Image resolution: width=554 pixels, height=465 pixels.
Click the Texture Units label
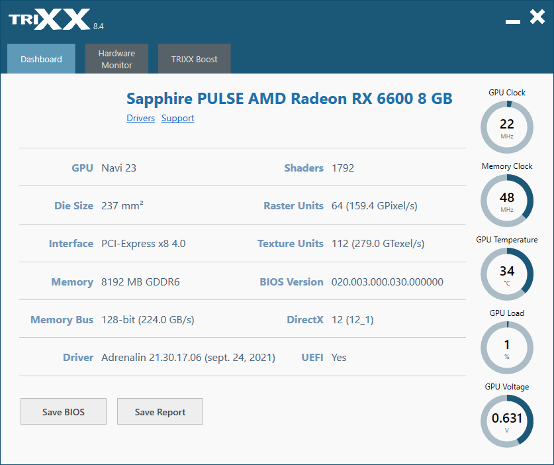291,244
